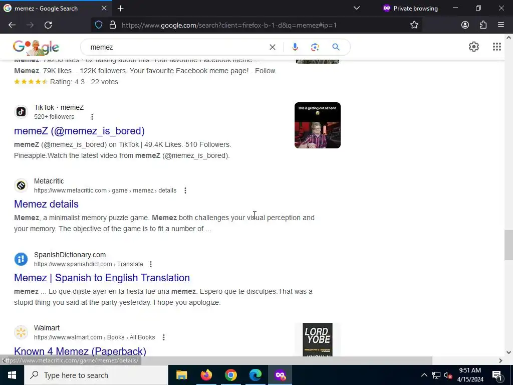513x385 pixels.
Task: Click into the memez search field
Action: coord(177,47)
